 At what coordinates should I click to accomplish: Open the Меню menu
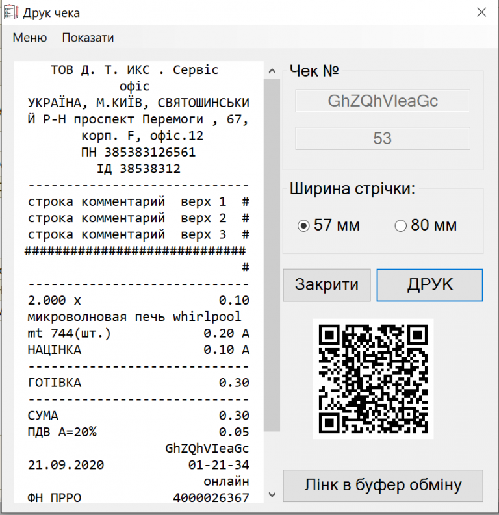[30, 38]
